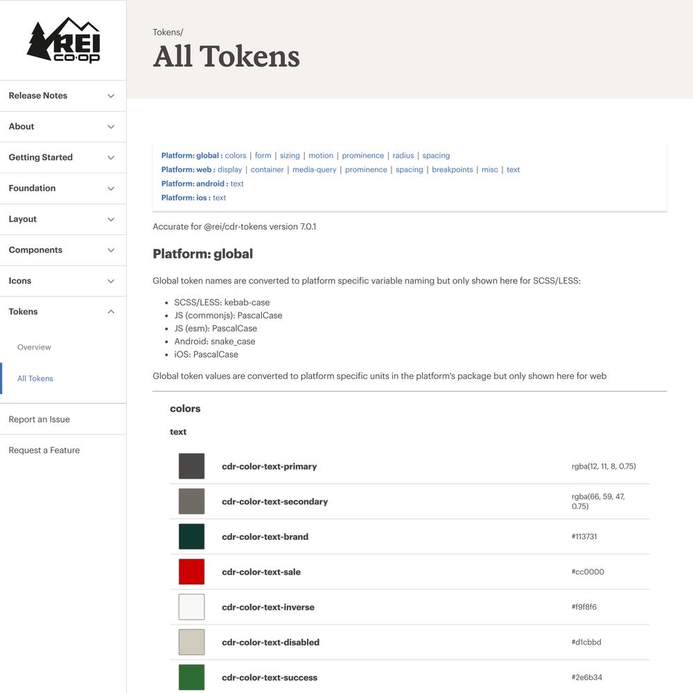
Task: Click the REI Co-op logo
Action: click(63, 40)
